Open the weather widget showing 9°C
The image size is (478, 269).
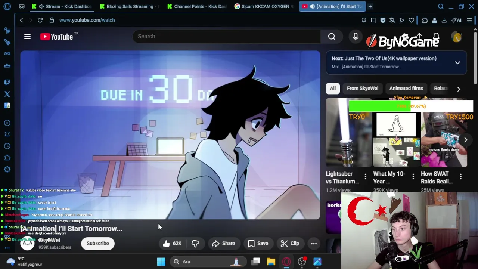[25, 262]
